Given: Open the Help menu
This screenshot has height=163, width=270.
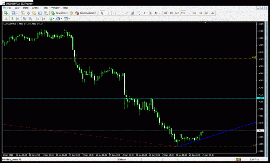Looking at the screenshot, I should [65, 8].
